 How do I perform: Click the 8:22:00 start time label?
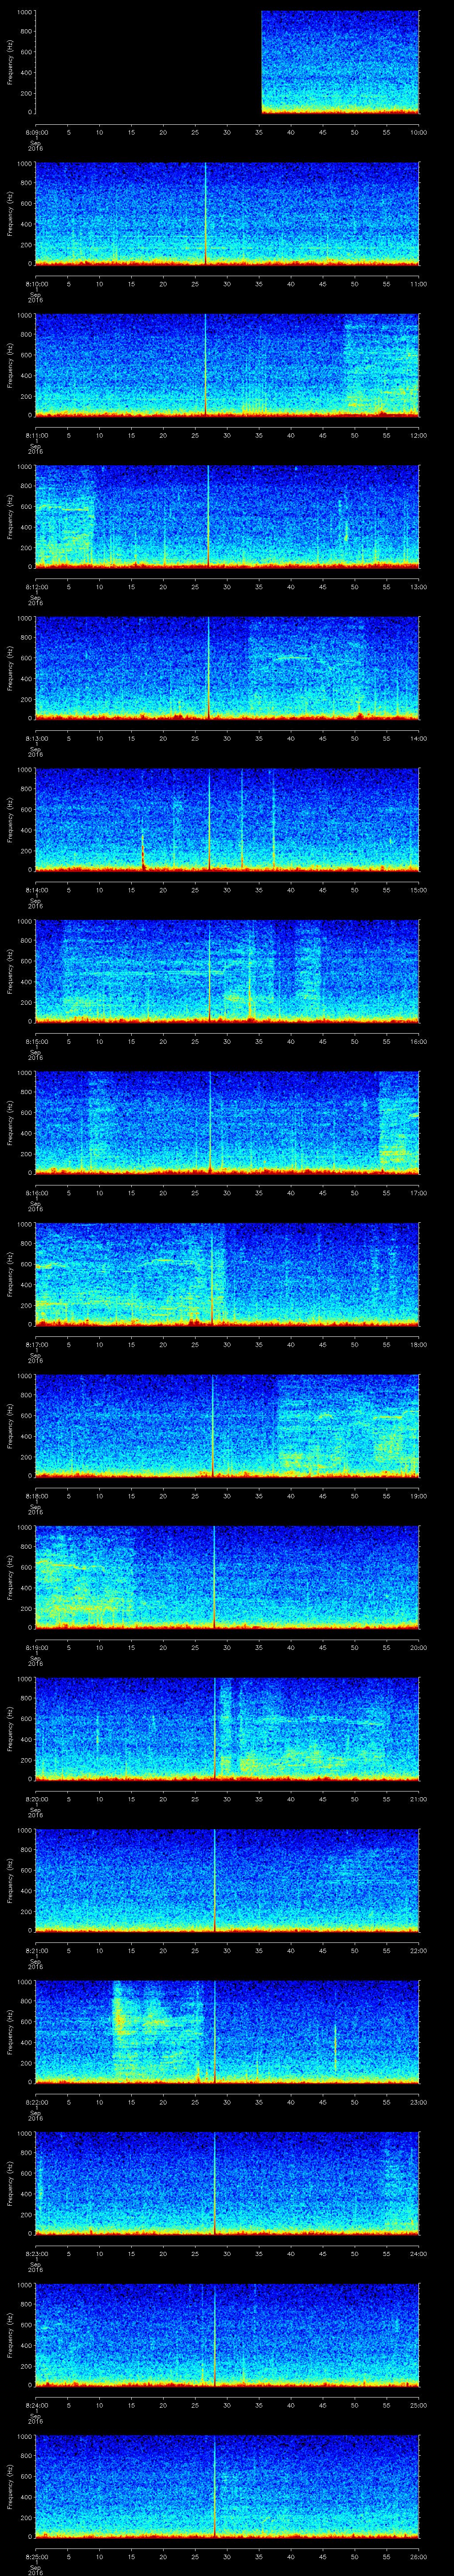click(36, 2102)
